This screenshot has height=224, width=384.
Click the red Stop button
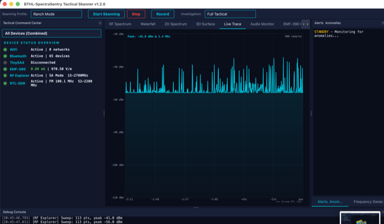coord(136,14)
